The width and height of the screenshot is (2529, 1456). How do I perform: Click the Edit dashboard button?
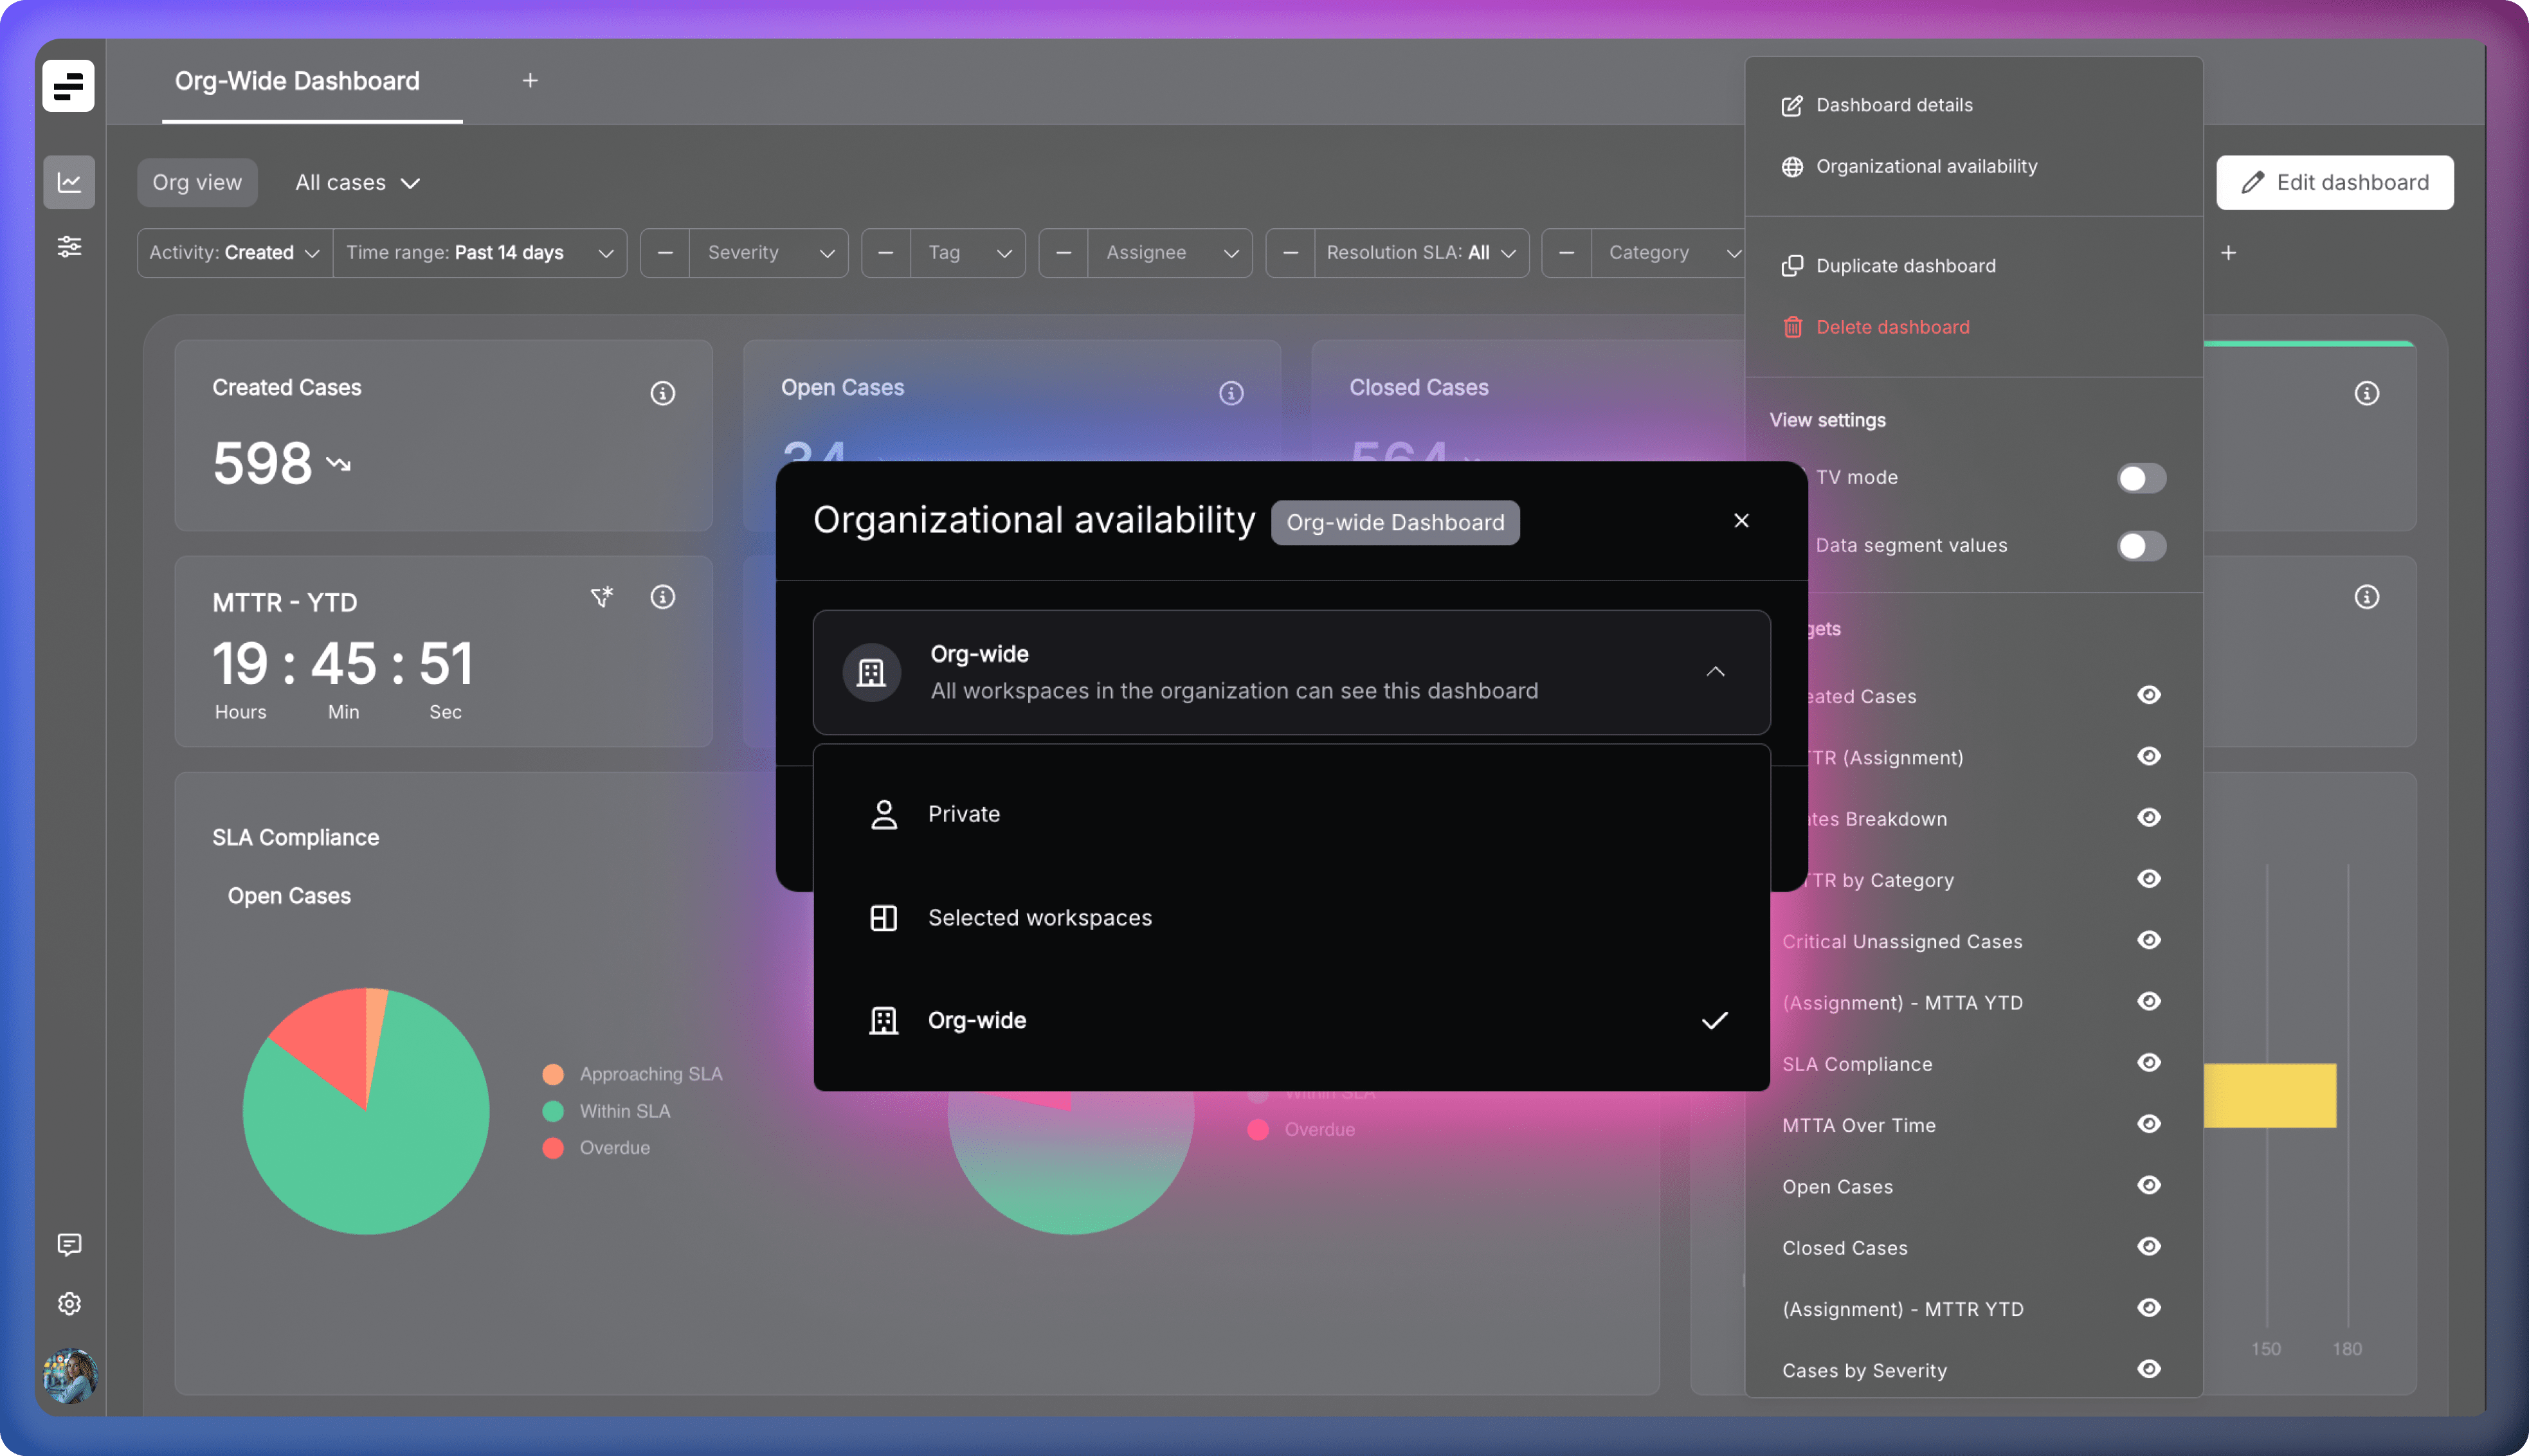[x=2334, y=182]
